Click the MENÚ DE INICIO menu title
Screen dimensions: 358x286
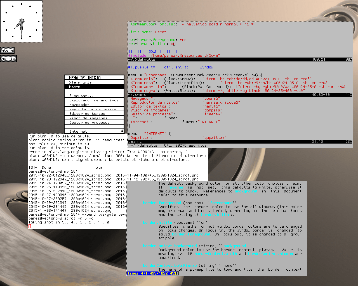click(94, 78)
